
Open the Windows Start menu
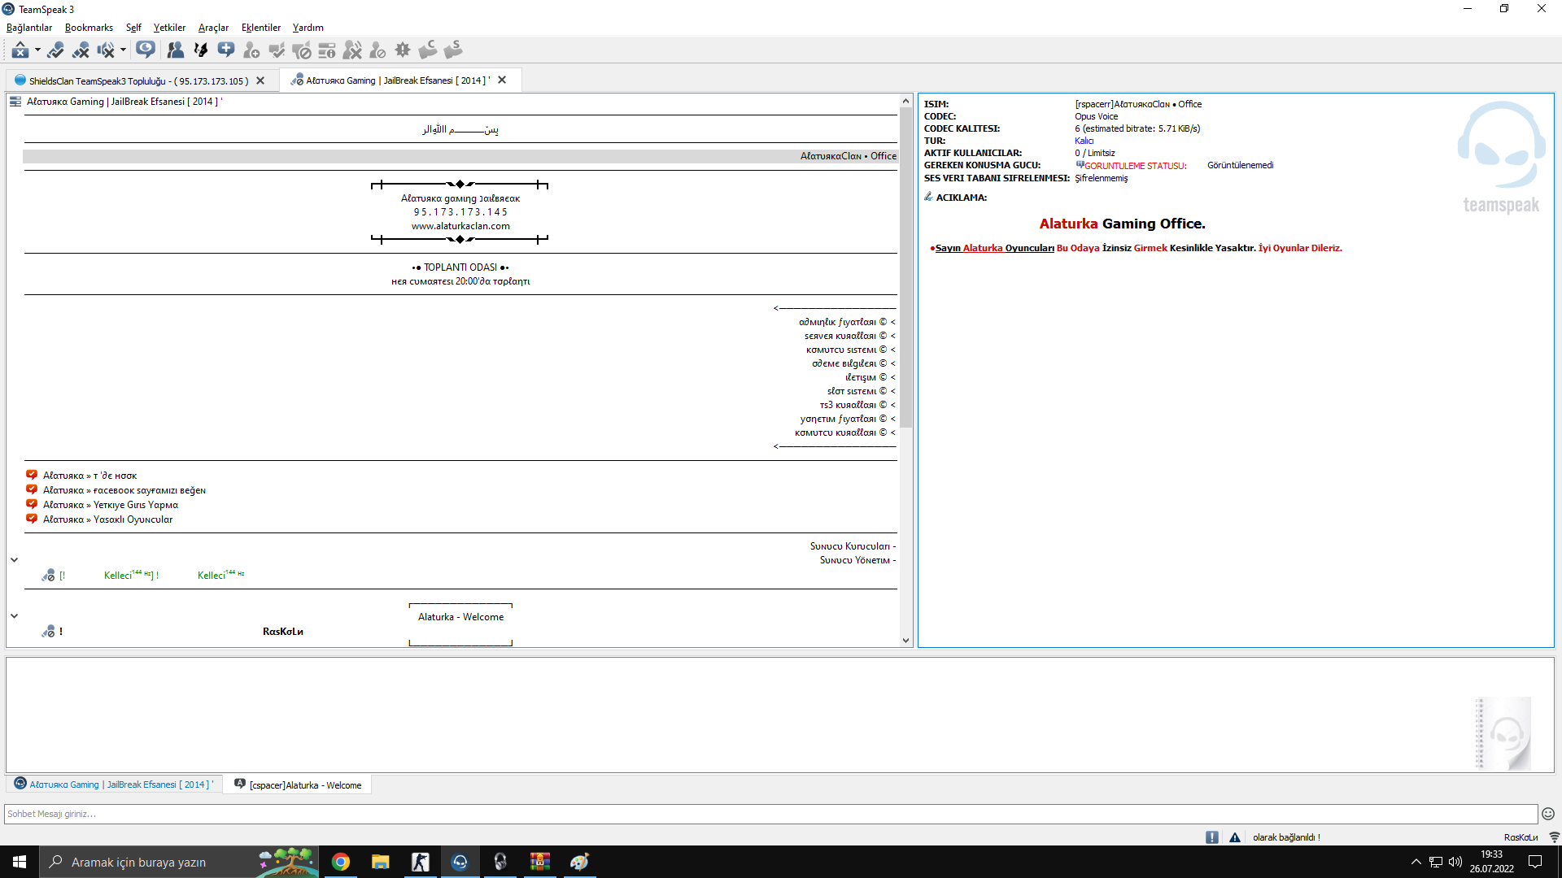coord(20,862)
